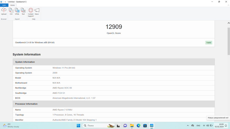230x129 pixels.
Task: Open the Chat app in taskbar
Action: coord(125,126)
